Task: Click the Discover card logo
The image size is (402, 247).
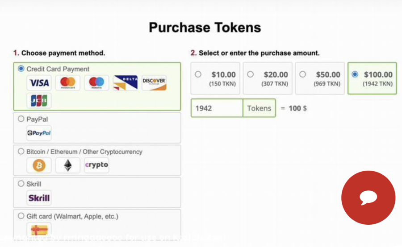Action: pyautogui.click(x=154, y=82)
